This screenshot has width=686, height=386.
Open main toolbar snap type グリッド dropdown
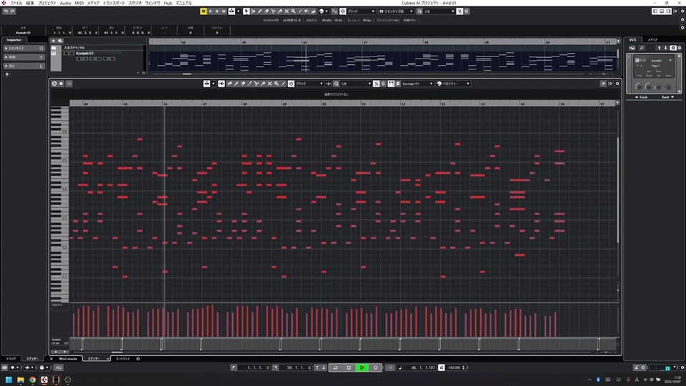[361, 11]
